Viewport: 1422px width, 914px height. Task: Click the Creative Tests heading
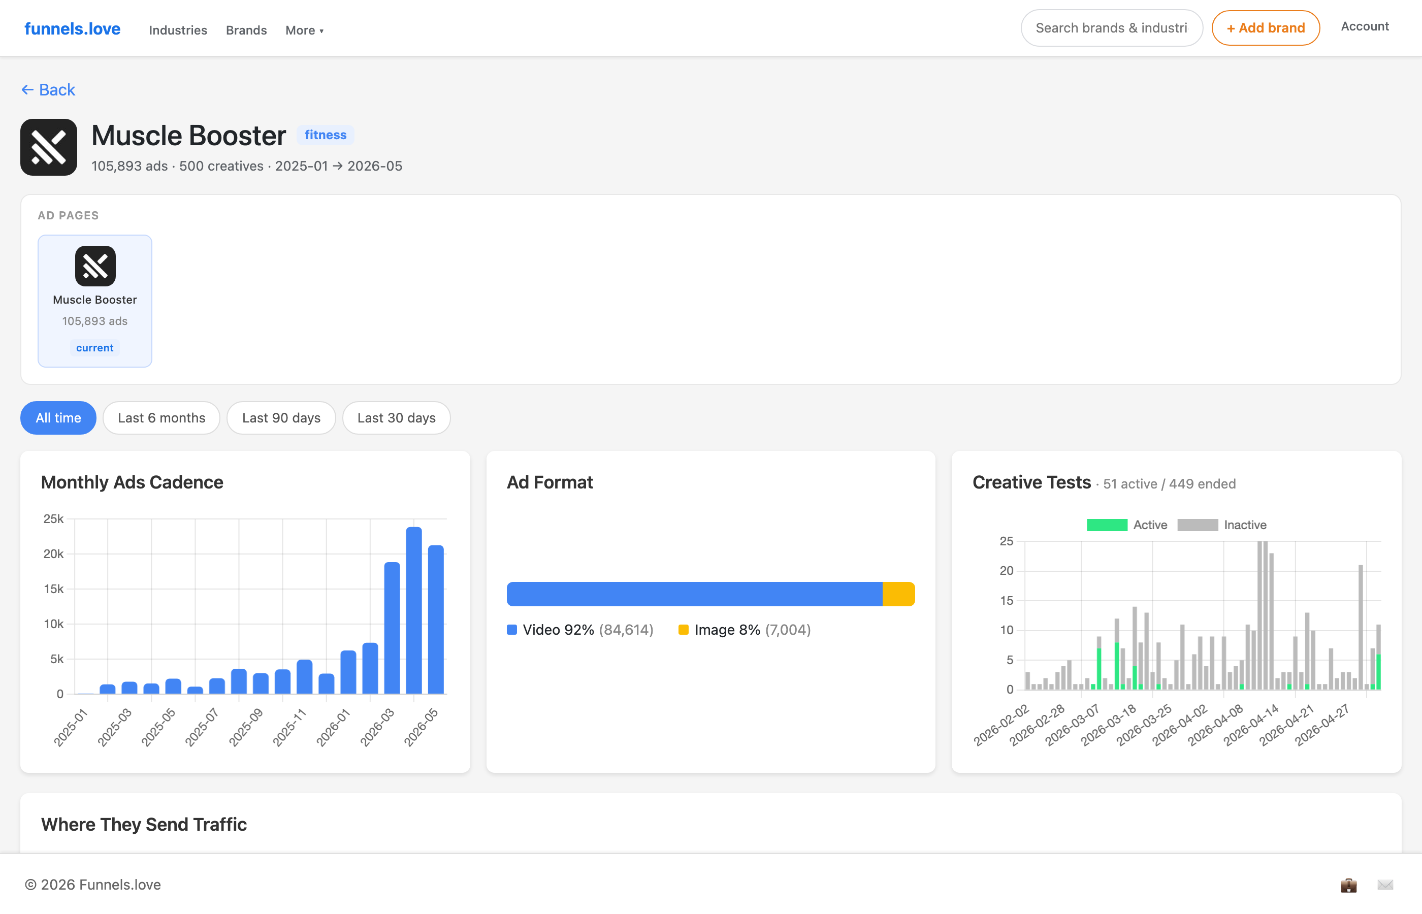pyautogui.click(x=1031, y=482)
